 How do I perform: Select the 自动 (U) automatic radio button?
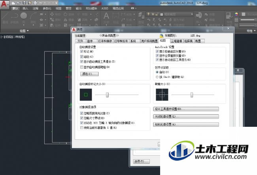(157, 72)
